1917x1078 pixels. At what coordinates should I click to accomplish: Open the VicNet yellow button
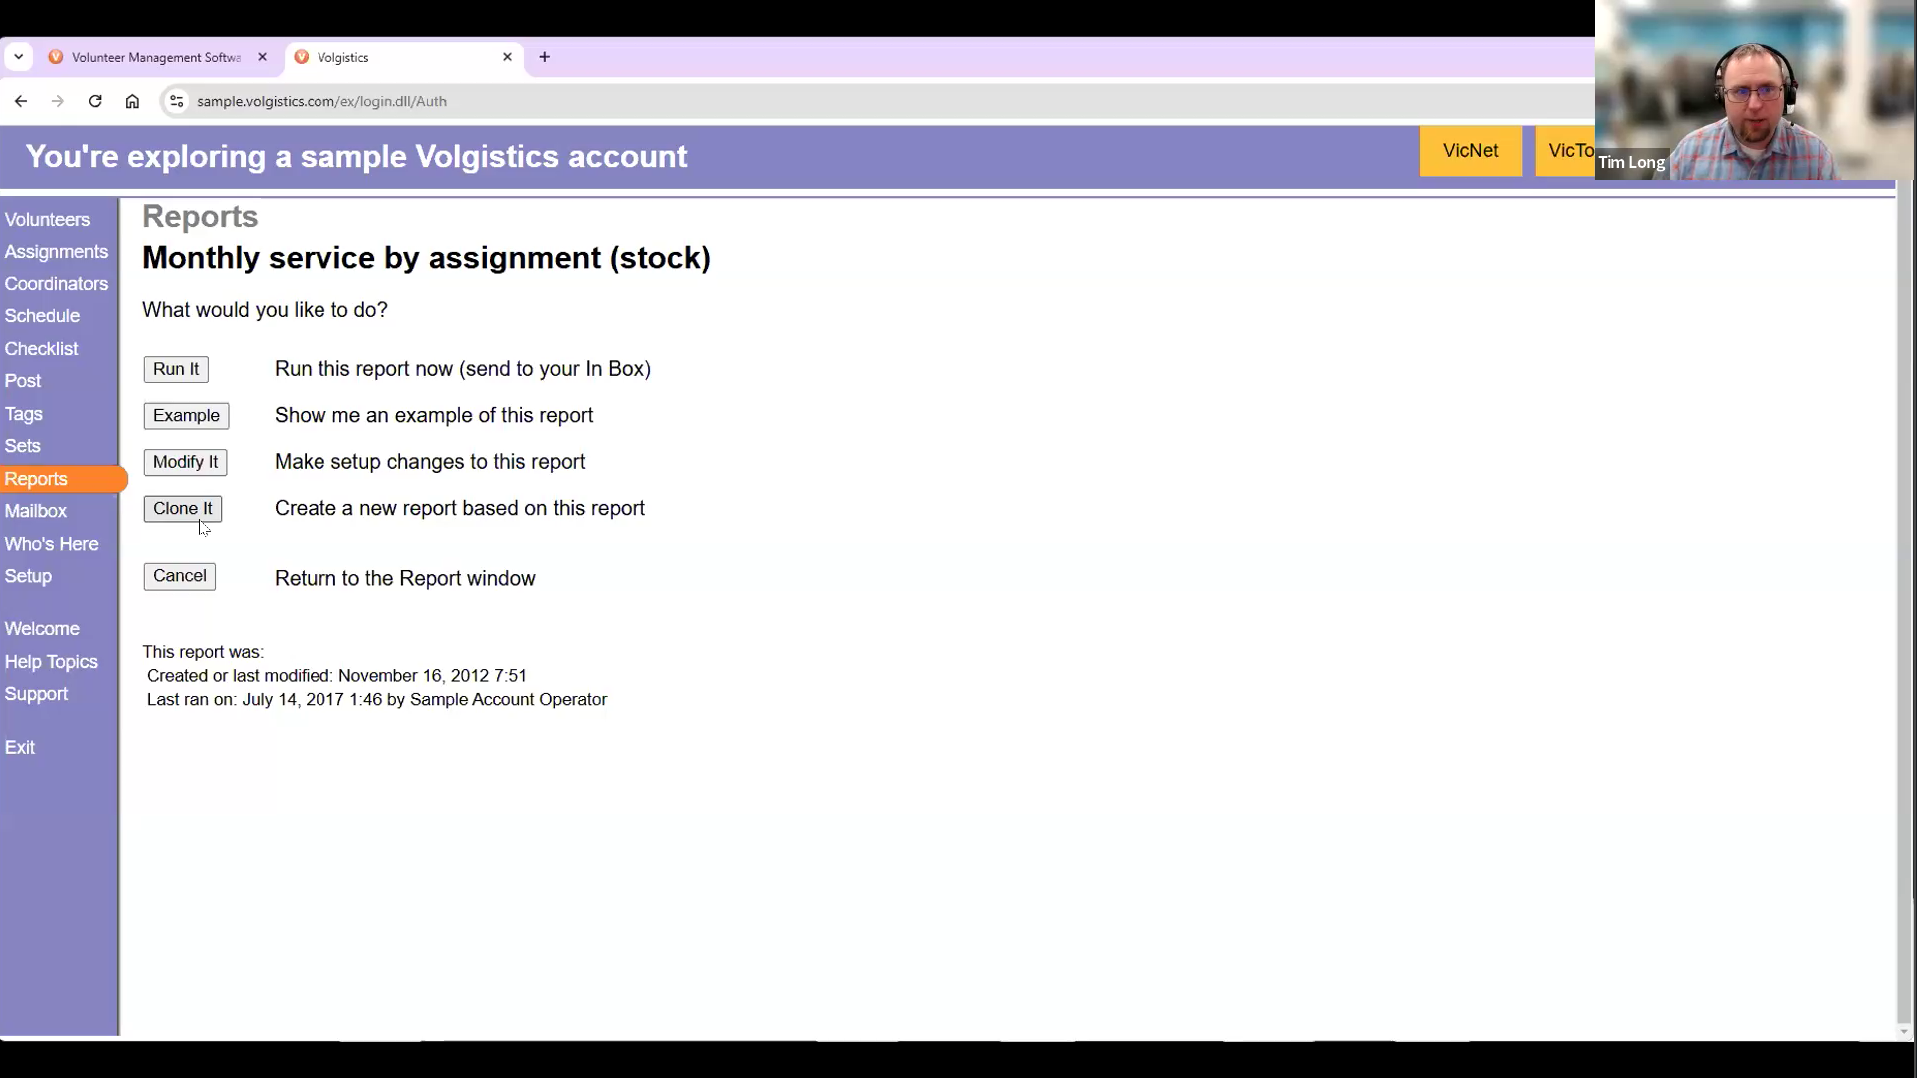point(1470,151)
